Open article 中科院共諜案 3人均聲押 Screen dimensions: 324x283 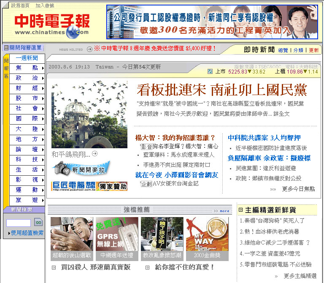pos(264,138)
